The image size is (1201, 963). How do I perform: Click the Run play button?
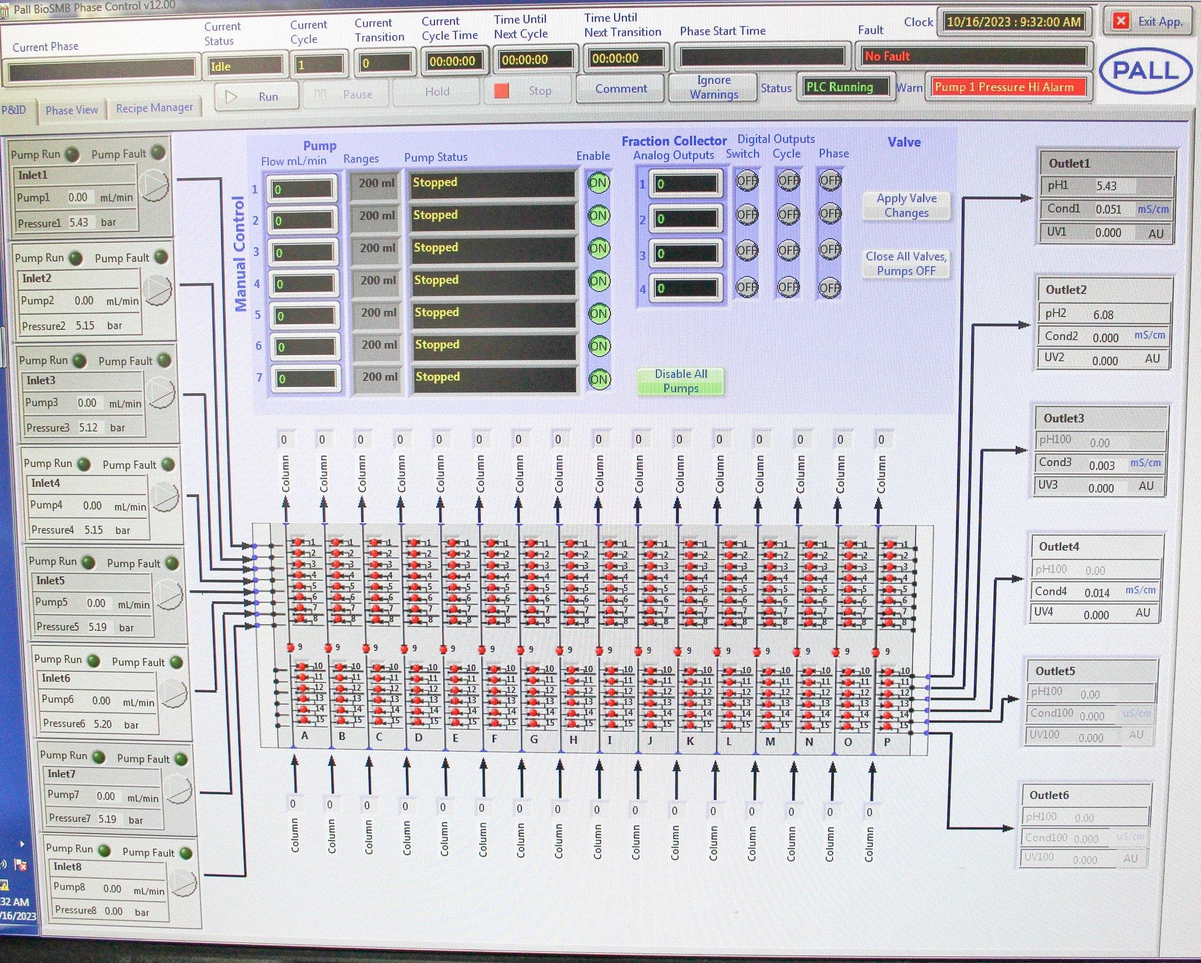click(257, 97)
